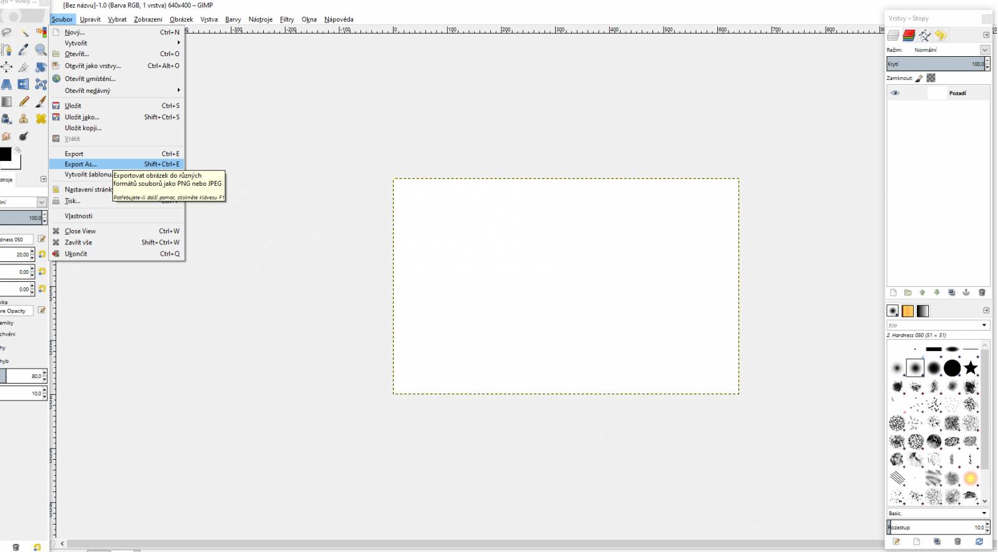This screenshot has height=552, width=998.
Task: Select the Zoom magnifier tool
Action: pyautogui.click(x=41, y=50)
